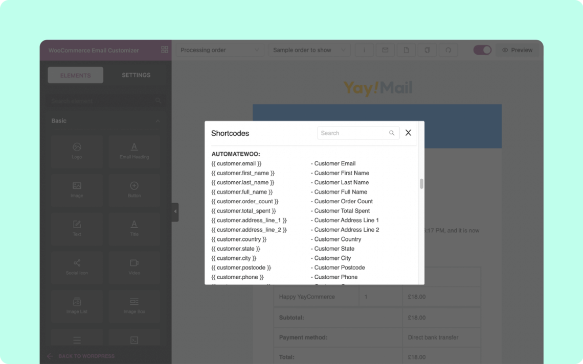The image size is (583, 364).
Task: Enable the template toggle near Preview
Action: click(482, 50)
